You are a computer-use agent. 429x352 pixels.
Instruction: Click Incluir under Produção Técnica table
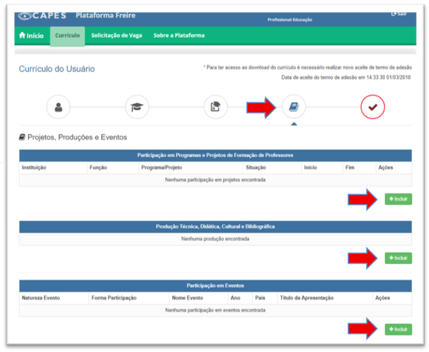pos(398,258)
